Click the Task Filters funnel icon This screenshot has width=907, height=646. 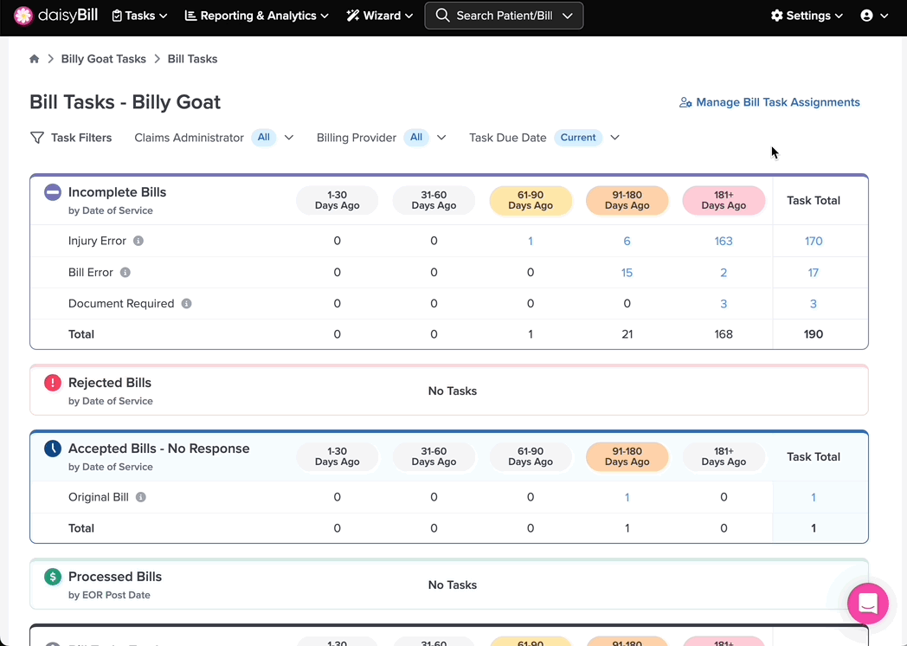coord(37,138)
